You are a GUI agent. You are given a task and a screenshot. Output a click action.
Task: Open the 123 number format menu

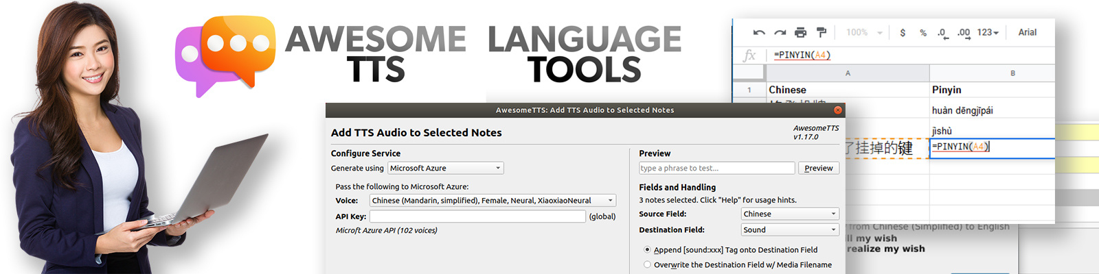[x=988, y=33]
